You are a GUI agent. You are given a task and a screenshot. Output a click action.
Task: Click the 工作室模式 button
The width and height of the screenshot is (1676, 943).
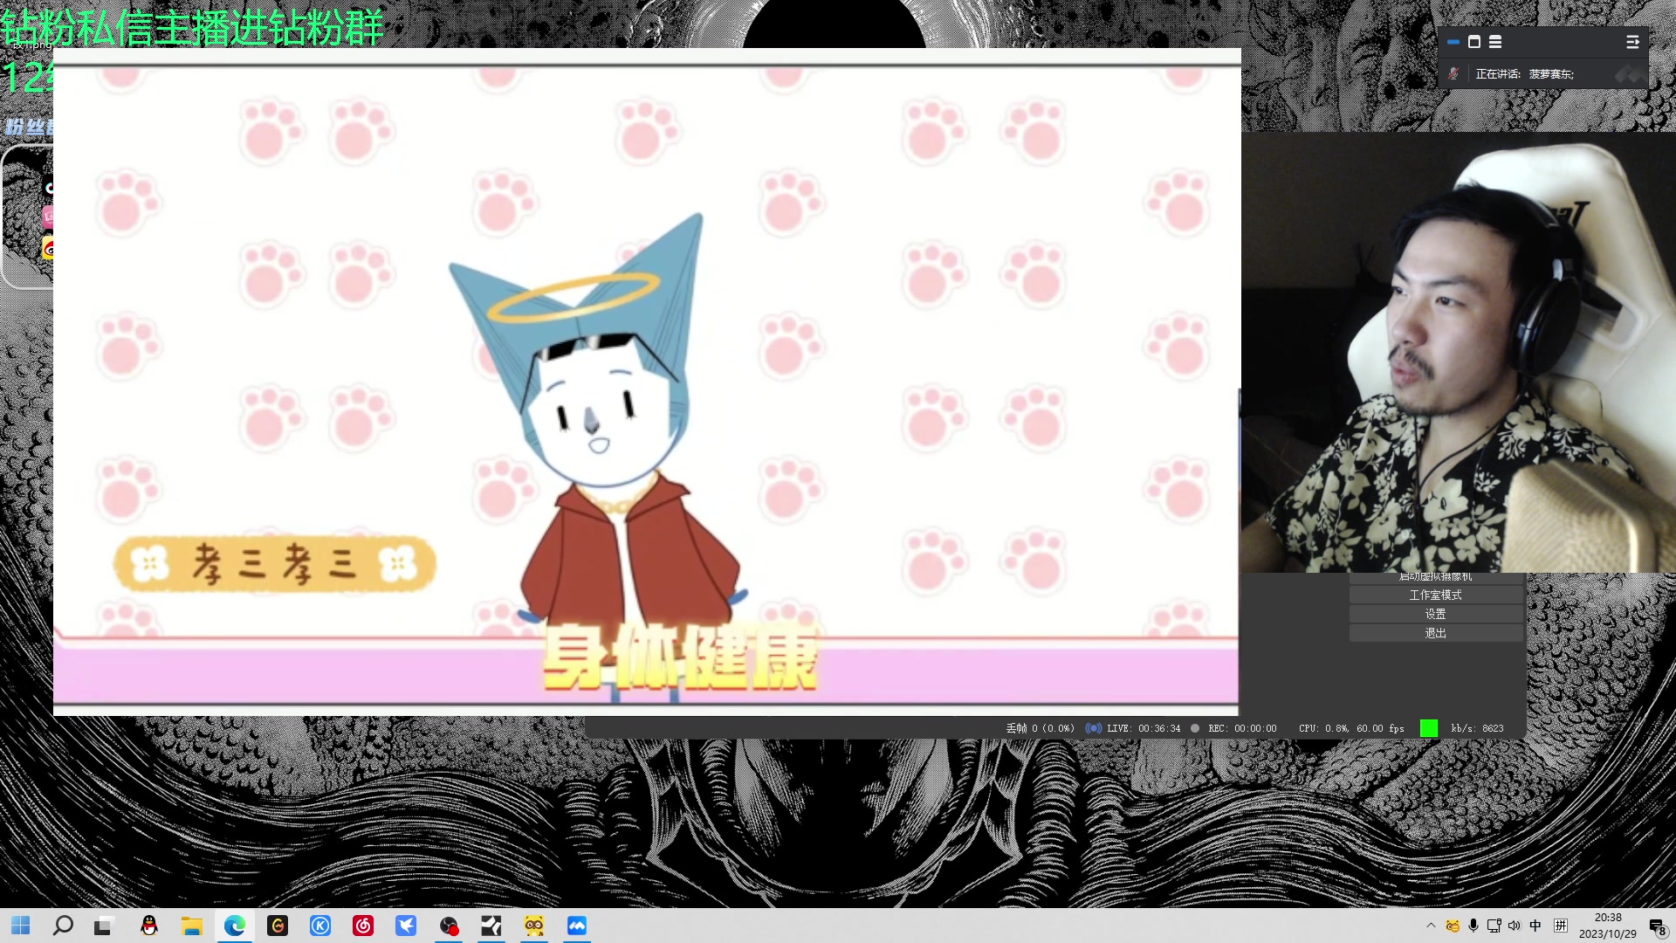click(x=1435, y=595)
